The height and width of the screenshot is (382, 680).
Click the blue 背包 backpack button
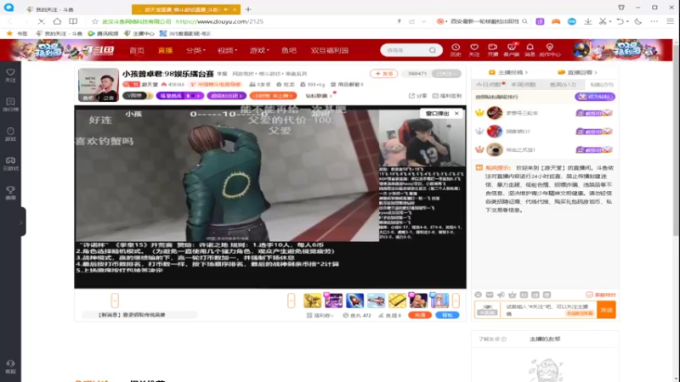tap(447, 315)
